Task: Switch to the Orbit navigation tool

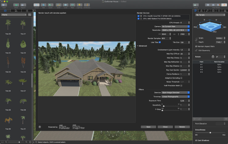Action: point(59,5)
